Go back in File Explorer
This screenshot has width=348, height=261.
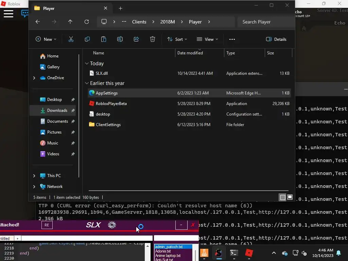pos(38,22)
